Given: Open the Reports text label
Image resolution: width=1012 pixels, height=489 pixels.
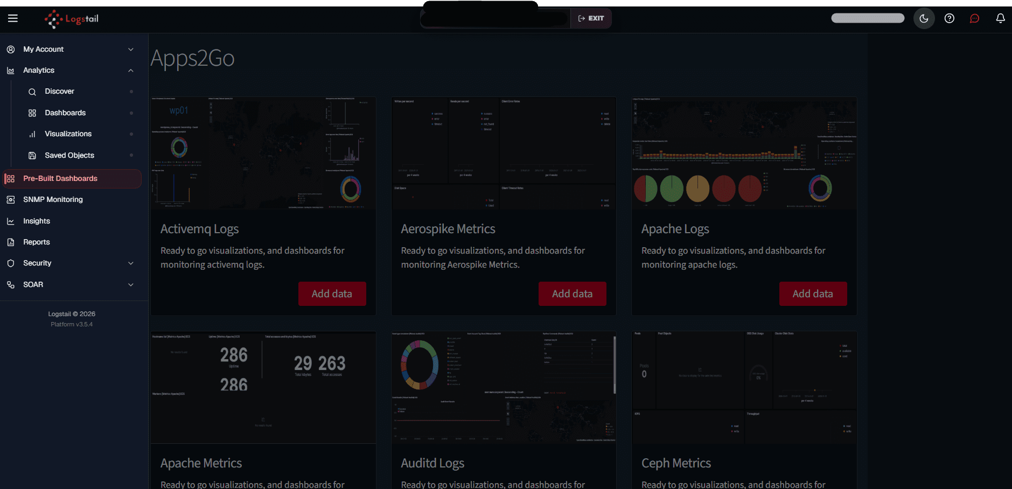Looking at the screenshot, I should click(37, 242).
